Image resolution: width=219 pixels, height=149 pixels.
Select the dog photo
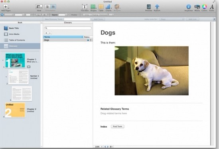(x=152, y=71)
